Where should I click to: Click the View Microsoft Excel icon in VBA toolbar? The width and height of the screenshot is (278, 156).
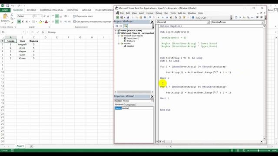pos(118,17)
